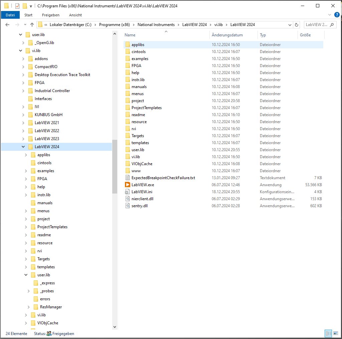Click the _express folder icon in tree
Viewport: 342px width, 339px height.
tap(36, 283)
